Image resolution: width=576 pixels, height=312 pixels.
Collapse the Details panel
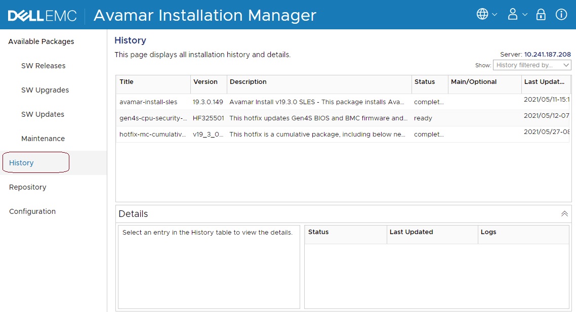pyautogui.click(x=564, y=214)
